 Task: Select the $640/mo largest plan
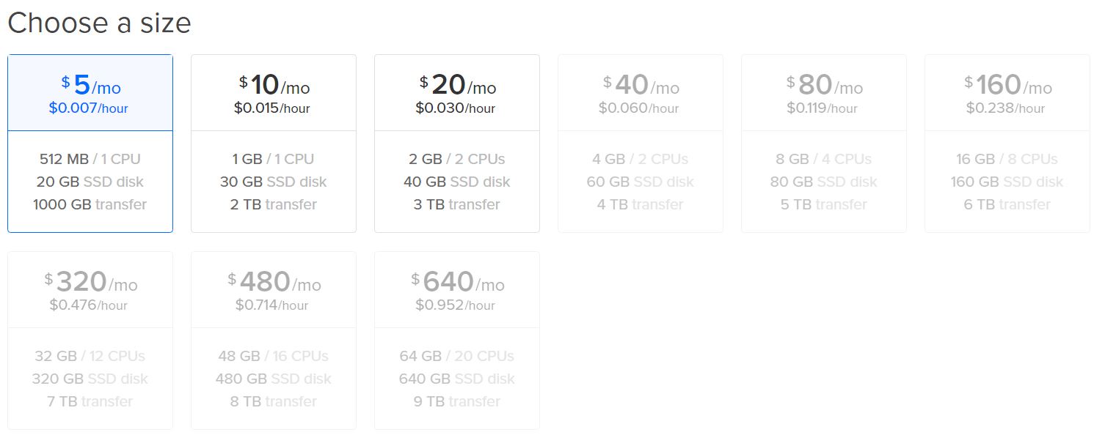(457, 341)
